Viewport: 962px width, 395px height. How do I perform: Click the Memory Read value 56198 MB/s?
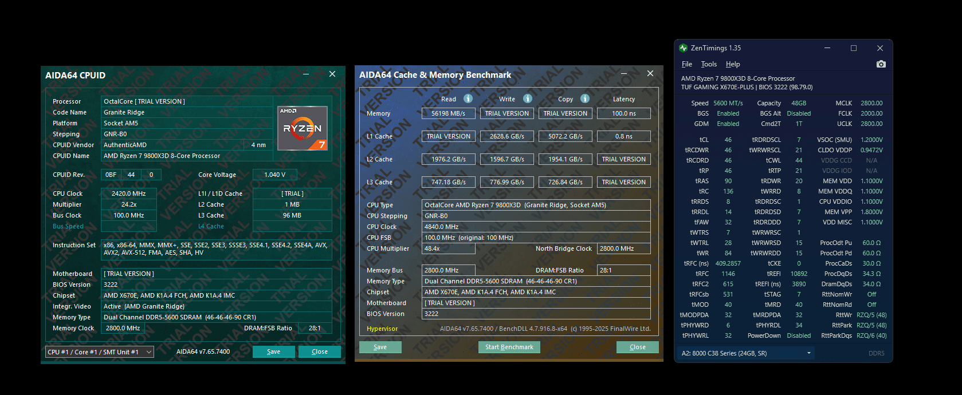tap(449, 113)
